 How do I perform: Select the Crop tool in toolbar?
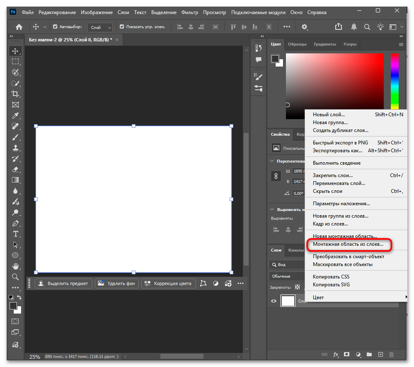[x=15, y=94]
